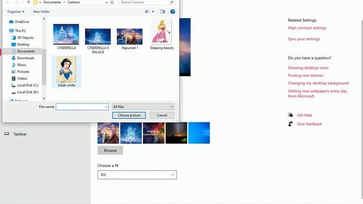363x204 pixels.
Task: Open Videos folder
Action: pos(19,78)
